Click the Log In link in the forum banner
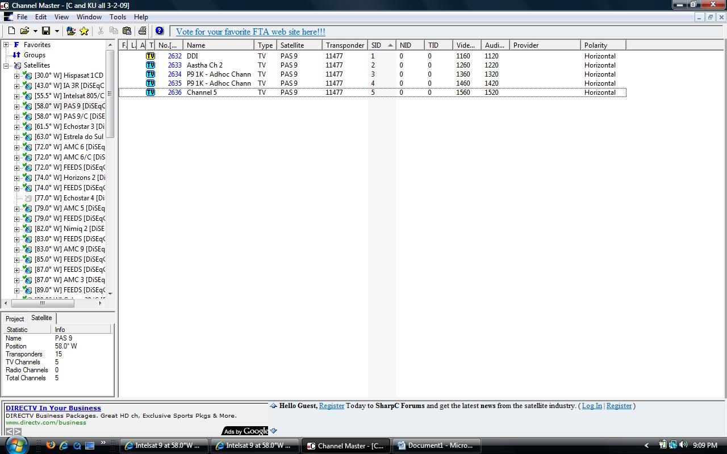 click(x=591, y=406)
